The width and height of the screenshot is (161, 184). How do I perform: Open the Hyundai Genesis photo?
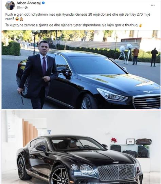pos(81,70)
